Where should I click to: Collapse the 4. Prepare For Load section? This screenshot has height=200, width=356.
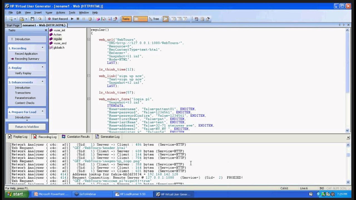[x=43, y=111]
